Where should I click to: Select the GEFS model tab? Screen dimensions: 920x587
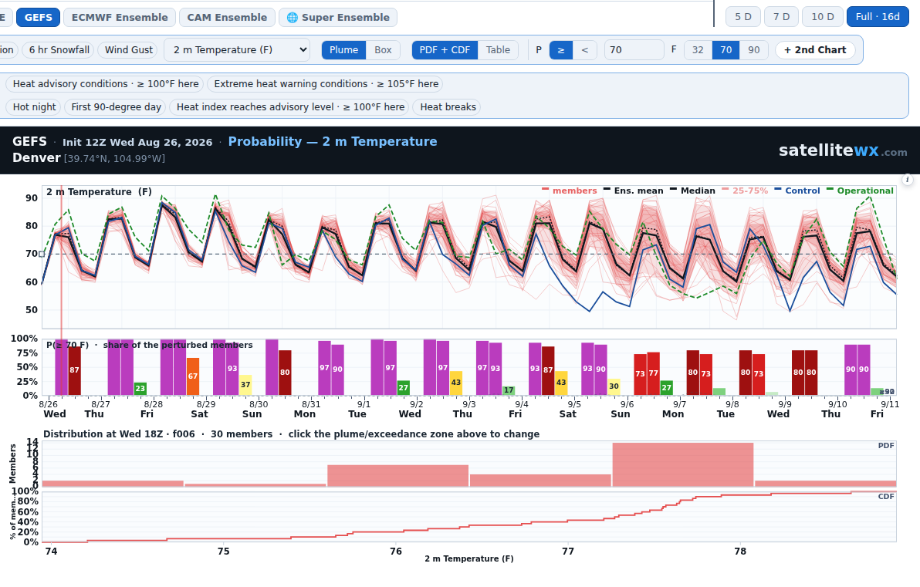tap(38, 17)
